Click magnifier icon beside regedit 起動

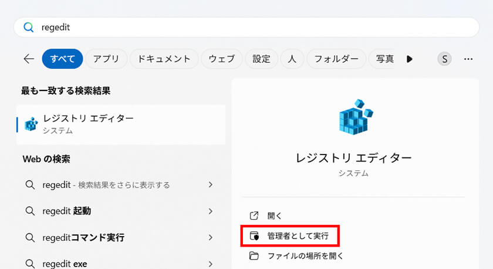click(30, 211)
